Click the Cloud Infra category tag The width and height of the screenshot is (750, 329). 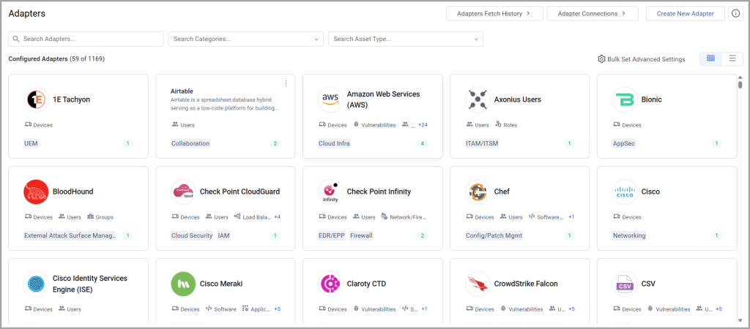(334, 143)
